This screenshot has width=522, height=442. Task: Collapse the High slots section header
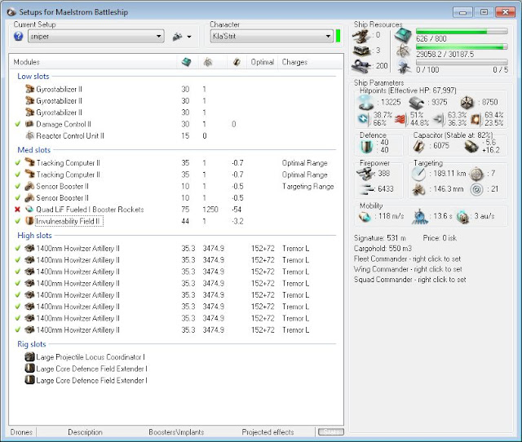coord(34,236)
